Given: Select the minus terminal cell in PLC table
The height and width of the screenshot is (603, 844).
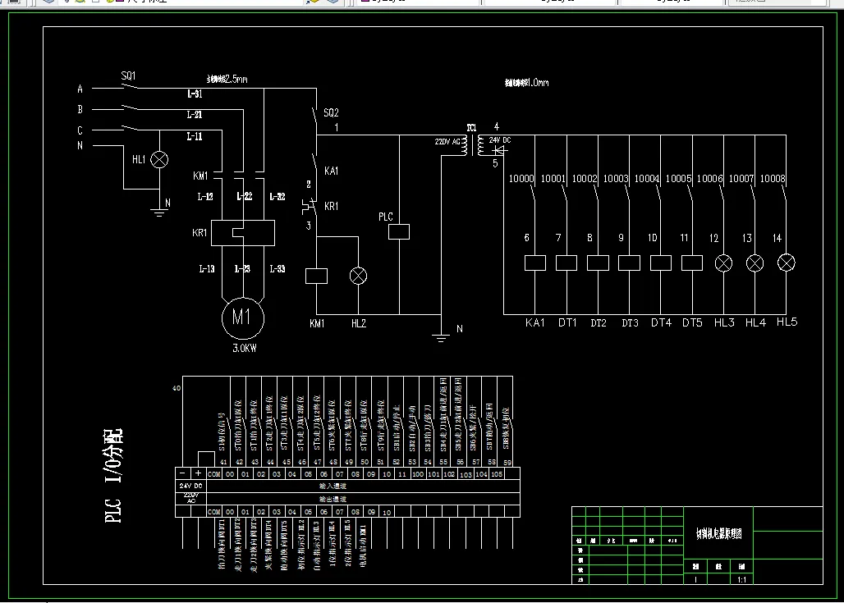Looking at the screenshot, I should (x=183, y=473).
